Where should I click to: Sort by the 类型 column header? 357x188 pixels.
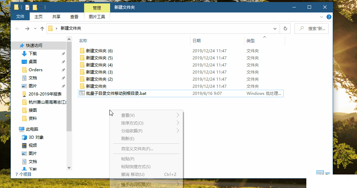[251, 41]
